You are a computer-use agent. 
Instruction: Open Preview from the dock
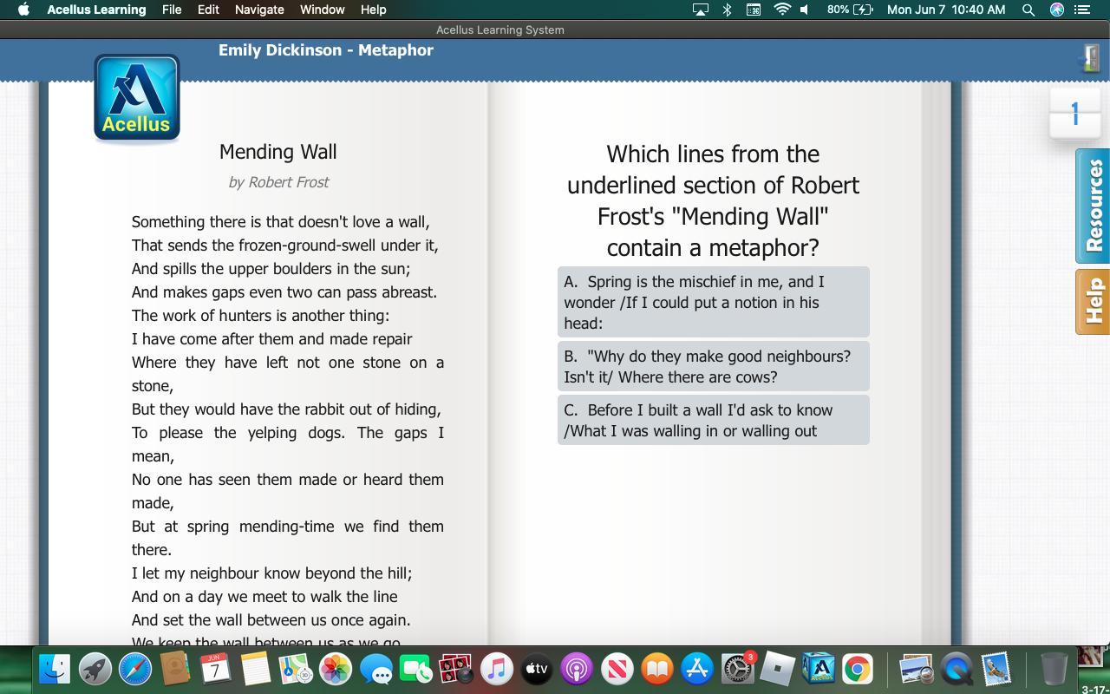(x=916, y=669)
